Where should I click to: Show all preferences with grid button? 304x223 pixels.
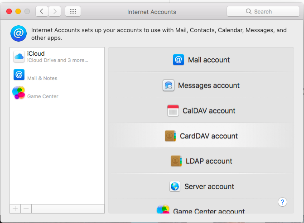pyautogui.click(x=73, y=11)
